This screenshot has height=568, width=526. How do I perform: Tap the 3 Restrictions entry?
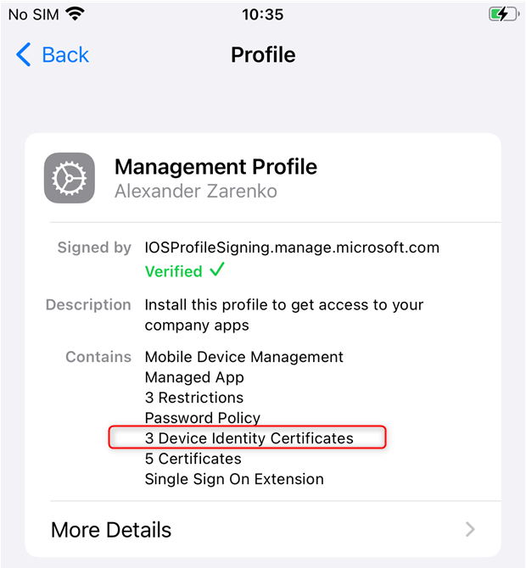point(194,398)
